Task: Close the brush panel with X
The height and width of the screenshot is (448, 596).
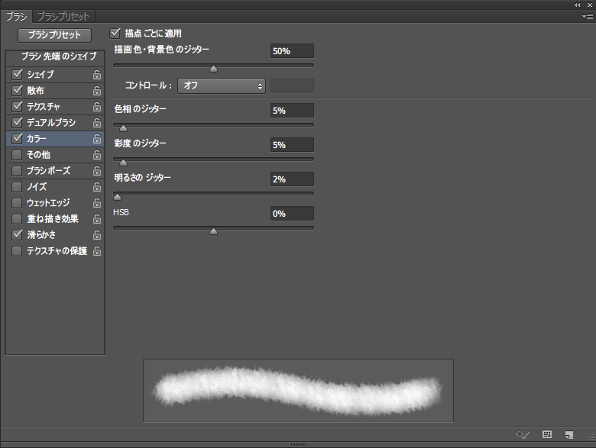Action: pyautogui.click(x=590, y=5)
